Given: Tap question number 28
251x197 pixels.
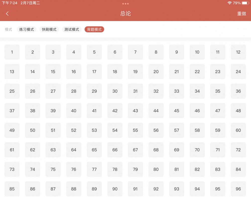Looking at the screenshot, I should point(74,91).
